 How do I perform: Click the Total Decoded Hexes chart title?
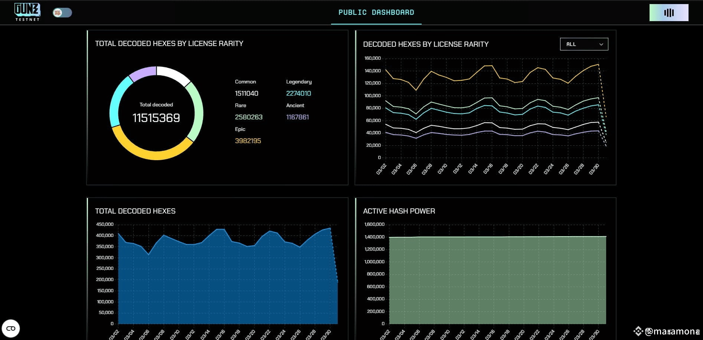click(x=135, y=211)
